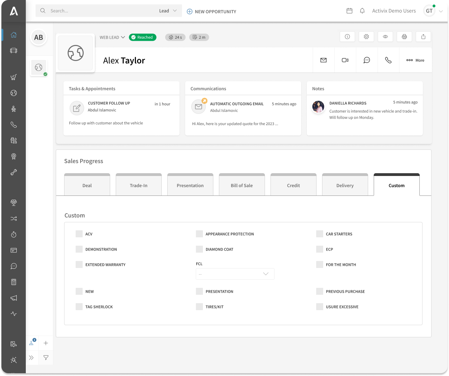Open the calendar icon in top bar
Image resolution: width=449 pixels, height=376 pixels.
point(349,11)
